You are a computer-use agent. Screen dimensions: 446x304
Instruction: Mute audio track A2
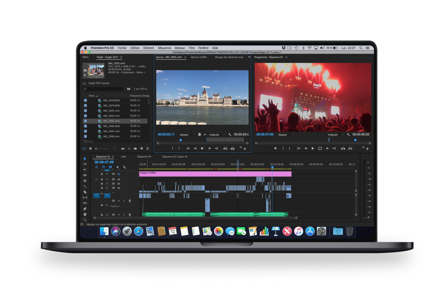[119, 201]
